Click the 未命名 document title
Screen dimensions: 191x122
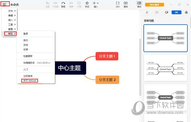point(14,5)
